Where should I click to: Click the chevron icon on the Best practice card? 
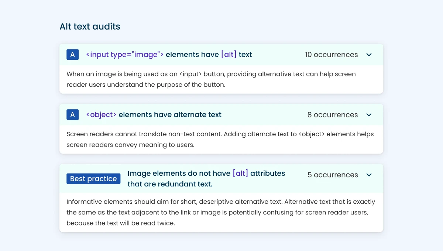(x=369, y=175)
